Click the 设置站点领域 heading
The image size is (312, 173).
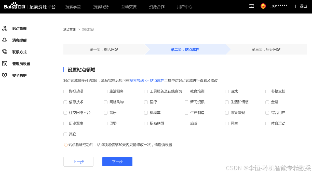click(x=82, y=70)
